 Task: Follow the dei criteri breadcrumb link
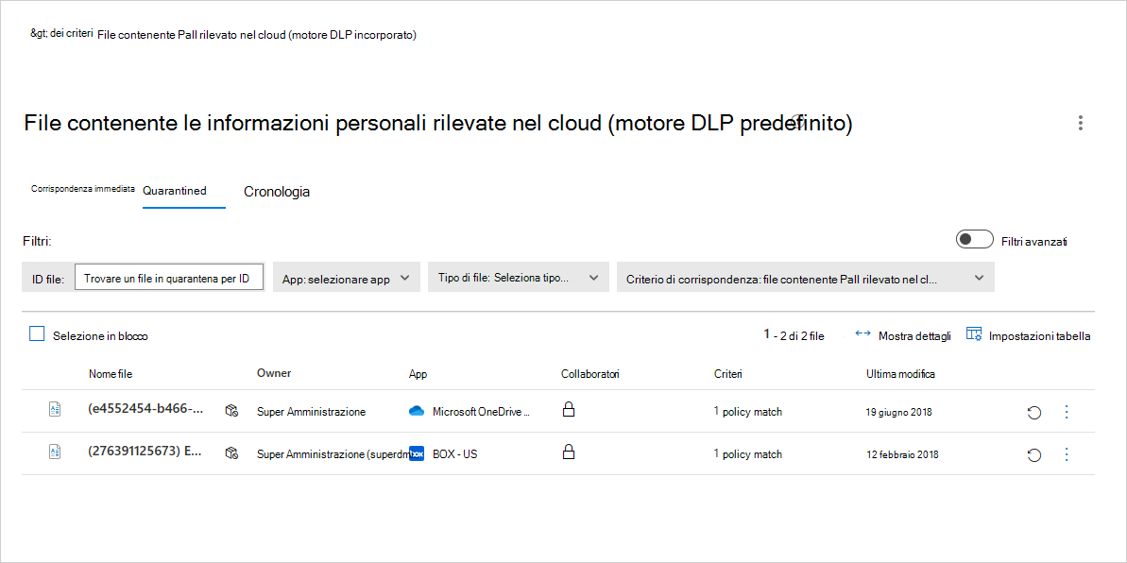(61, 33)
